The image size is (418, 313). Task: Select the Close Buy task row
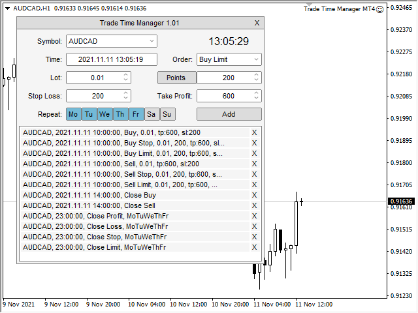click(x=135, y=195)
